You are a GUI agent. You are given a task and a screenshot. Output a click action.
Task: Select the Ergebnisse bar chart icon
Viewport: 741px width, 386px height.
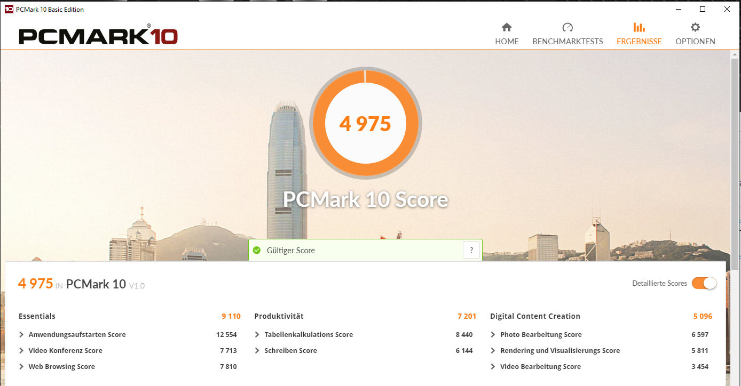click(x=638, y=27)
